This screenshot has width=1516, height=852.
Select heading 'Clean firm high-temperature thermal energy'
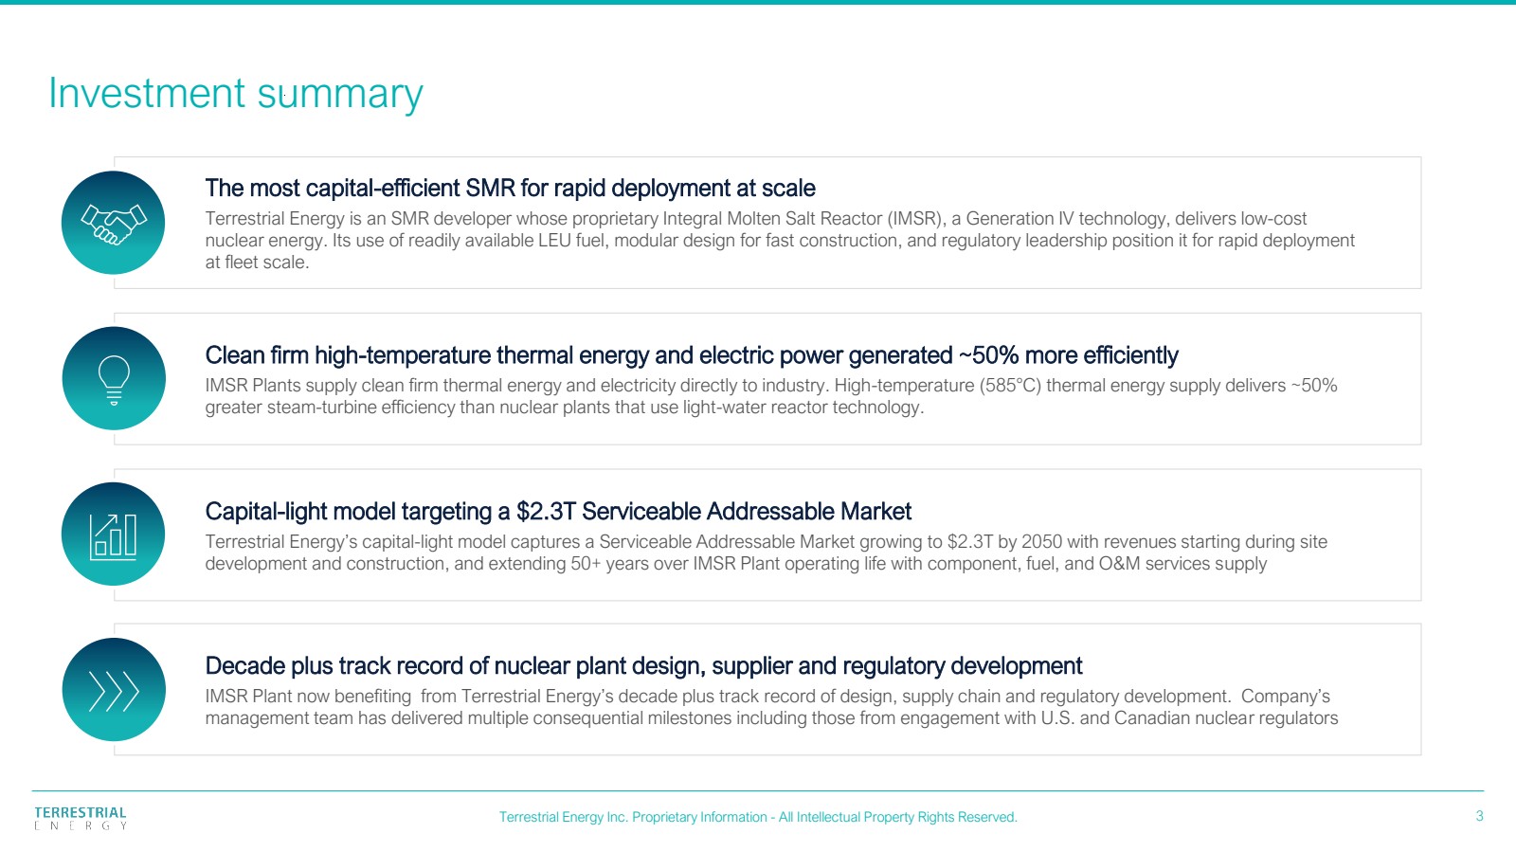click(x=692, y=355)
